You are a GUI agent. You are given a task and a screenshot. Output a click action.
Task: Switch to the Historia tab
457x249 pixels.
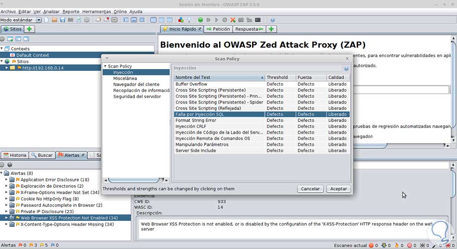coord(15,155)
